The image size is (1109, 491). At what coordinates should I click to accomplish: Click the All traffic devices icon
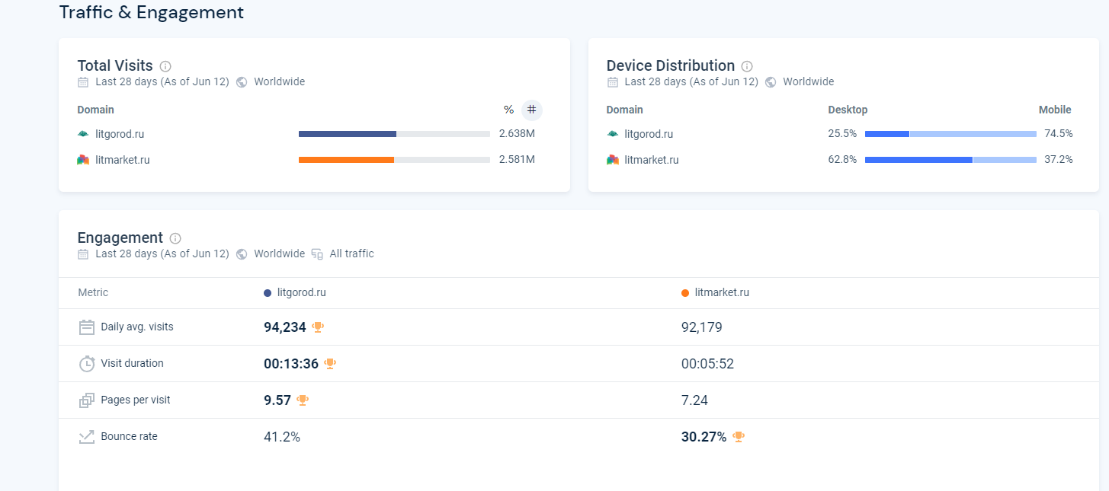(x=317, y=254)
